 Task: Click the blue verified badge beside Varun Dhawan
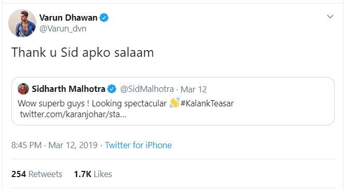pos(104,18)
